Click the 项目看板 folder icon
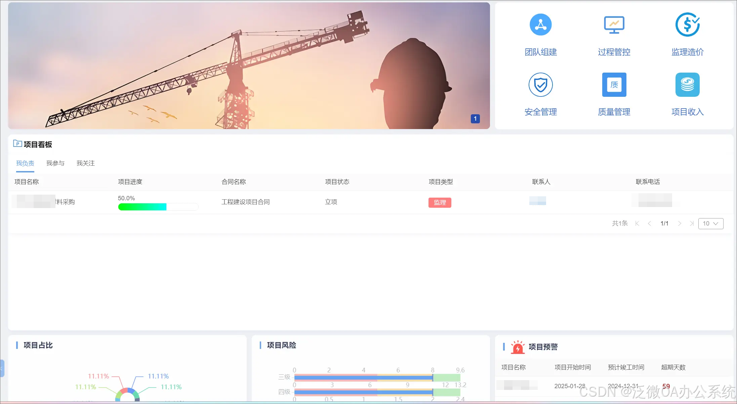Screen dimensions: 737x404 [x=17, y=144]
